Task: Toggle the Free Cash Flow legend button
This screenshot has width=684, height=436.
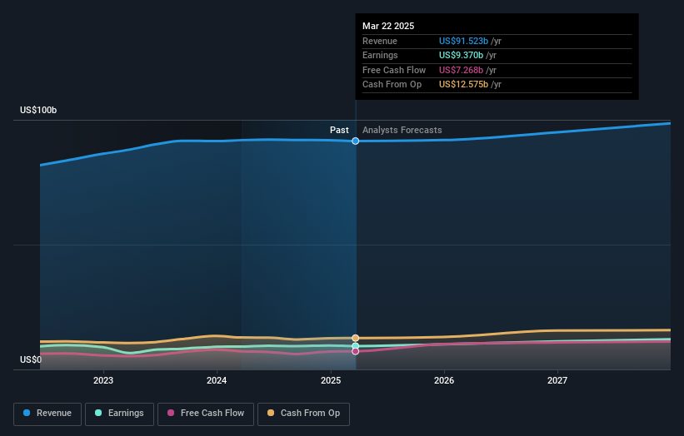Action: point(206,414)
